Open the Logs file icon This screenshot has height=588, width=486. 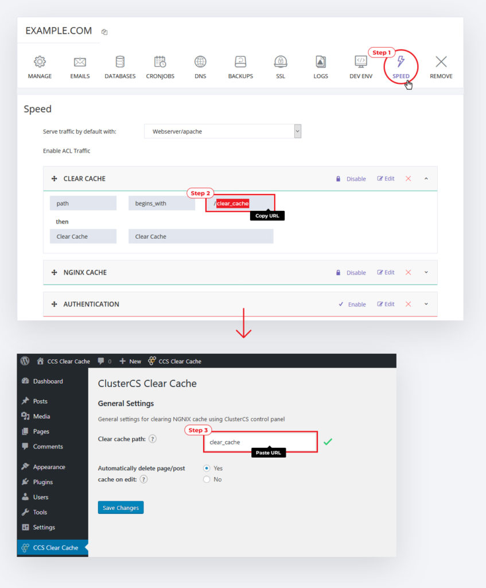point(321,61)
